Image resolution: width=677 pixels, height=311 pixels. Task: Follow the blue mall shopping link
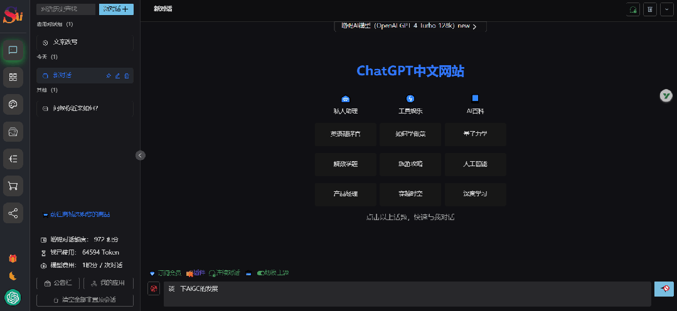tap(77, 214)
